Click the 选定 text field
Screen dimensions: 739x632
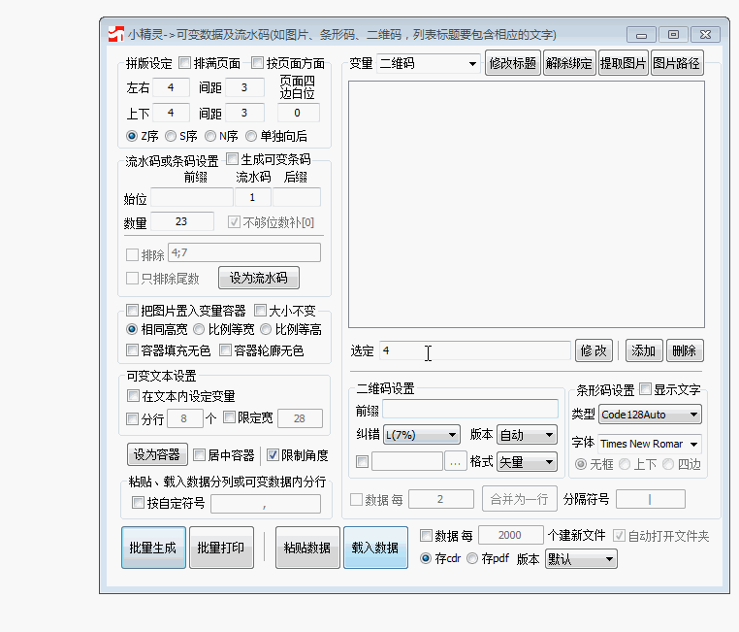[475, 350]
